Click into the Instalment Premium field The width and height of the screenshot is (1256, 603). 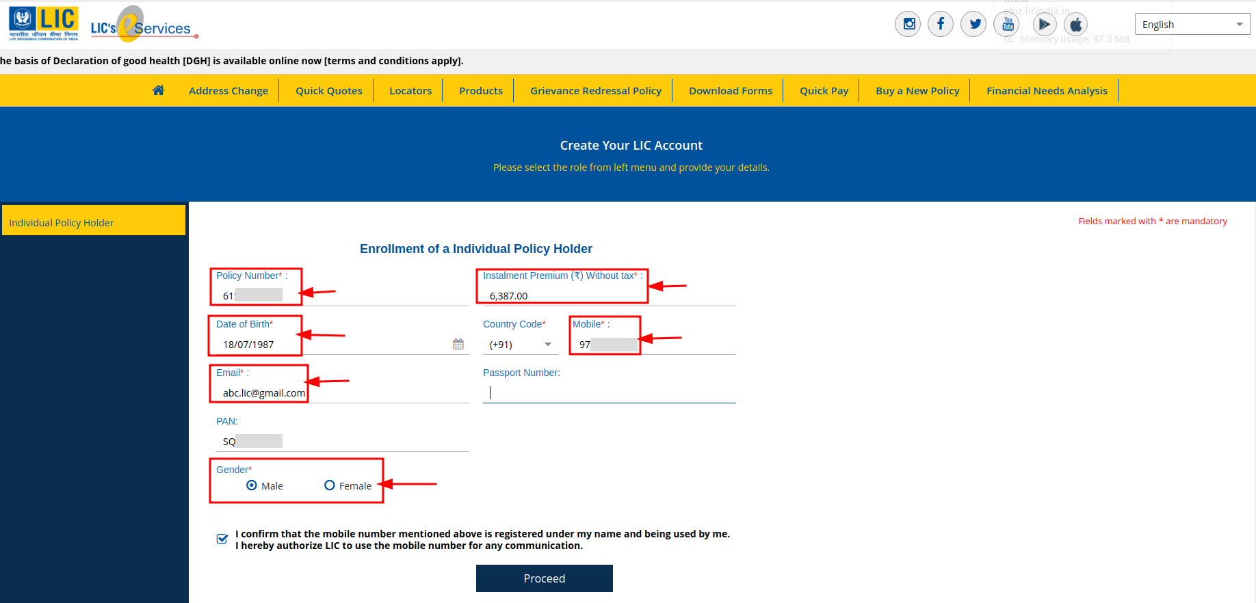click(610, 295)
